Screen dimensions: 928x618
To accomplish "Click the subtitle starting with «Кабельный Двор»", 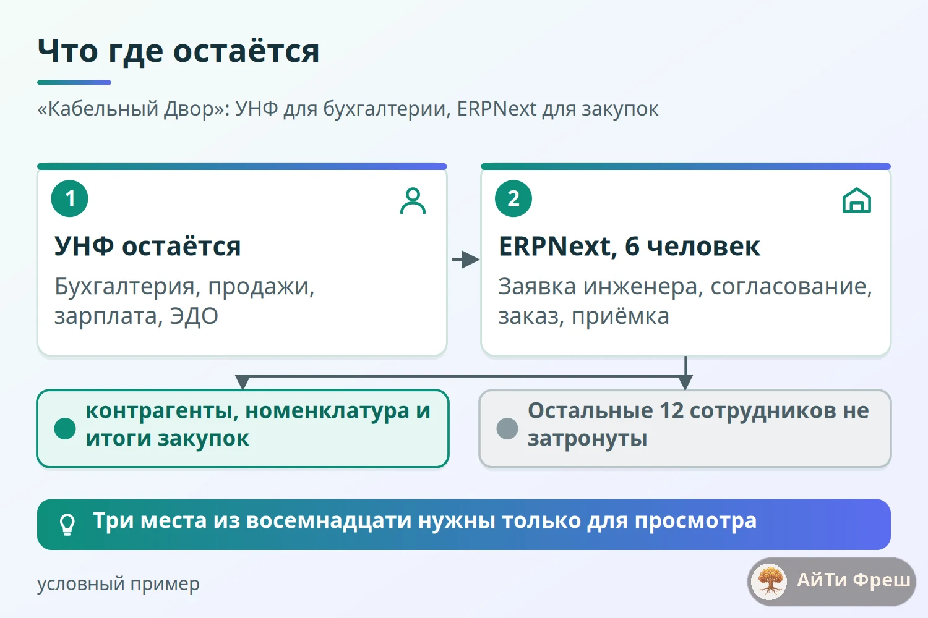I will pyautogui.click(x=348, y=109).
